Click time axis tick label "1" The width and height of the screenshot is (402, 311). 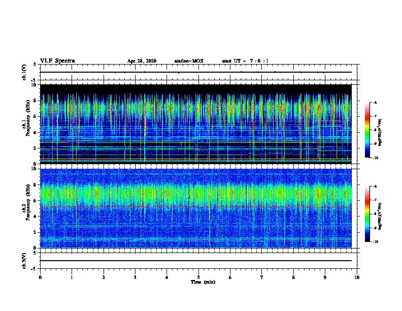coord(72,277)
